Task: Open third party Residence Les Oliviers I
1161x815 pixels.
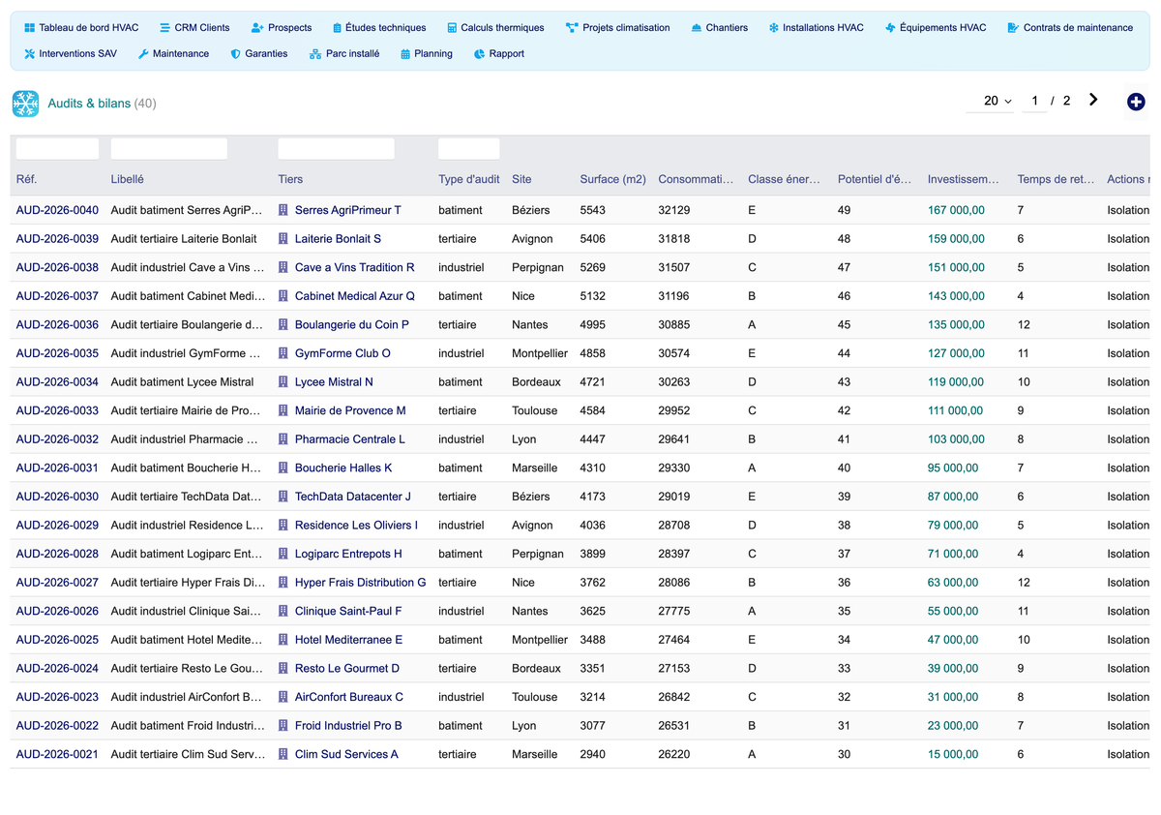Action: [x=356, y=526]
